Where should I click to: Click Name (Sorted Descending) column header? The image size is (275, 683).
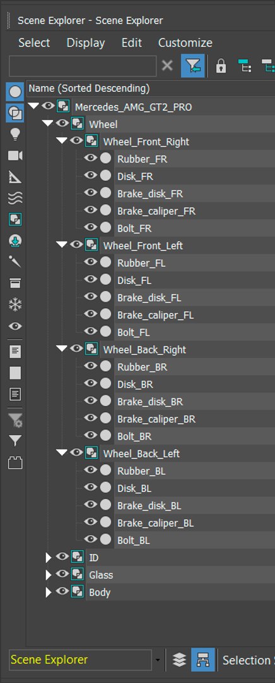pos(89,89)
